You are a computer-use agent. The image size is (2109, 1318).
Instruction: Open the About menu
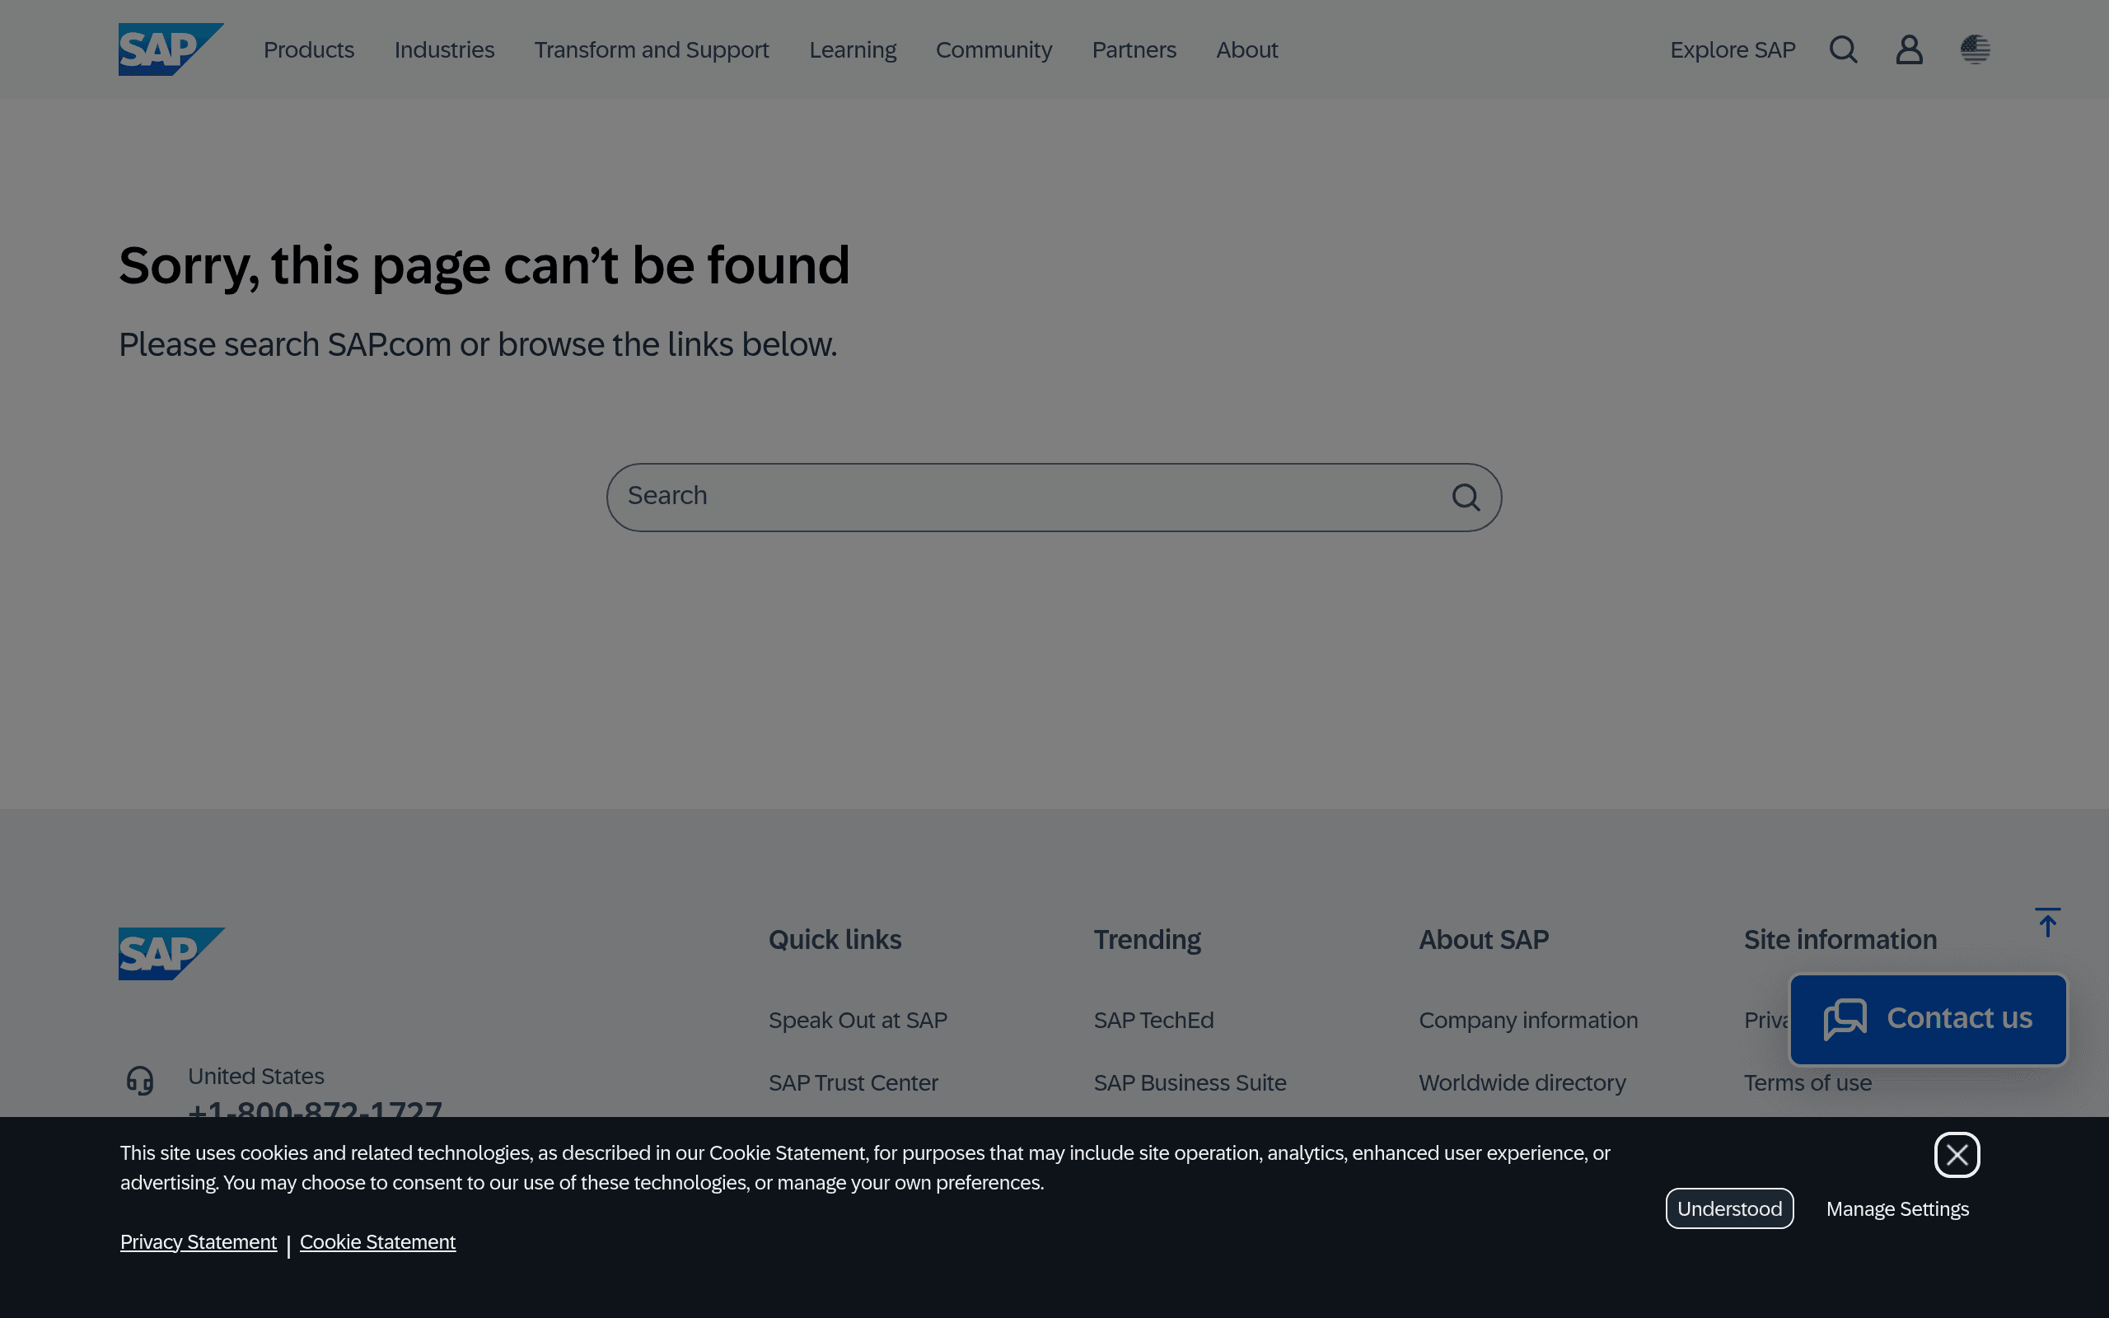point(1247,49)
